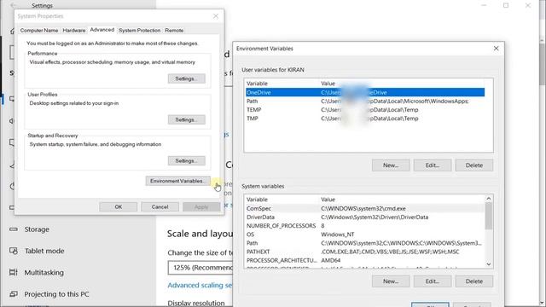
Task: Delete the selected system variable
Action: (x=474, y=281)
